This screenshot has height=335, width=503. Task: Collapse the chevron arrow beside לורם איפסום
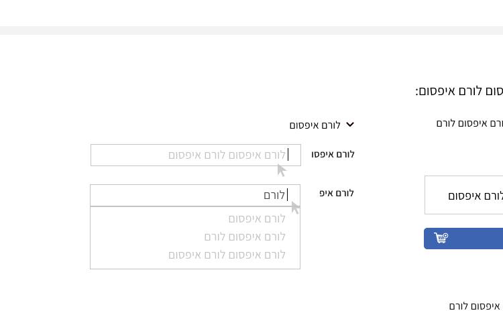[x=350, y=125]
